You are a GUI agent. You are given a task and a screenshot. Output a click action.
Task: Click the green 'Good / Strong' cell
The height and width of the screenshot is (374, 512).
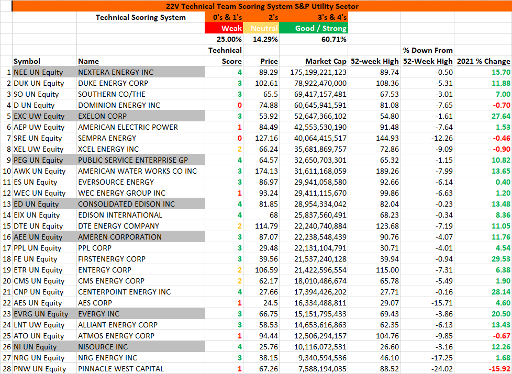(314, 28)
